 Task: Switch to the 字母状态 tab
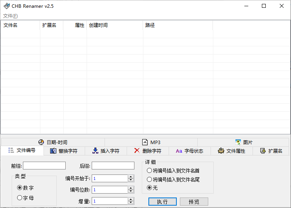pyautogui.click(x=190, y=151)
